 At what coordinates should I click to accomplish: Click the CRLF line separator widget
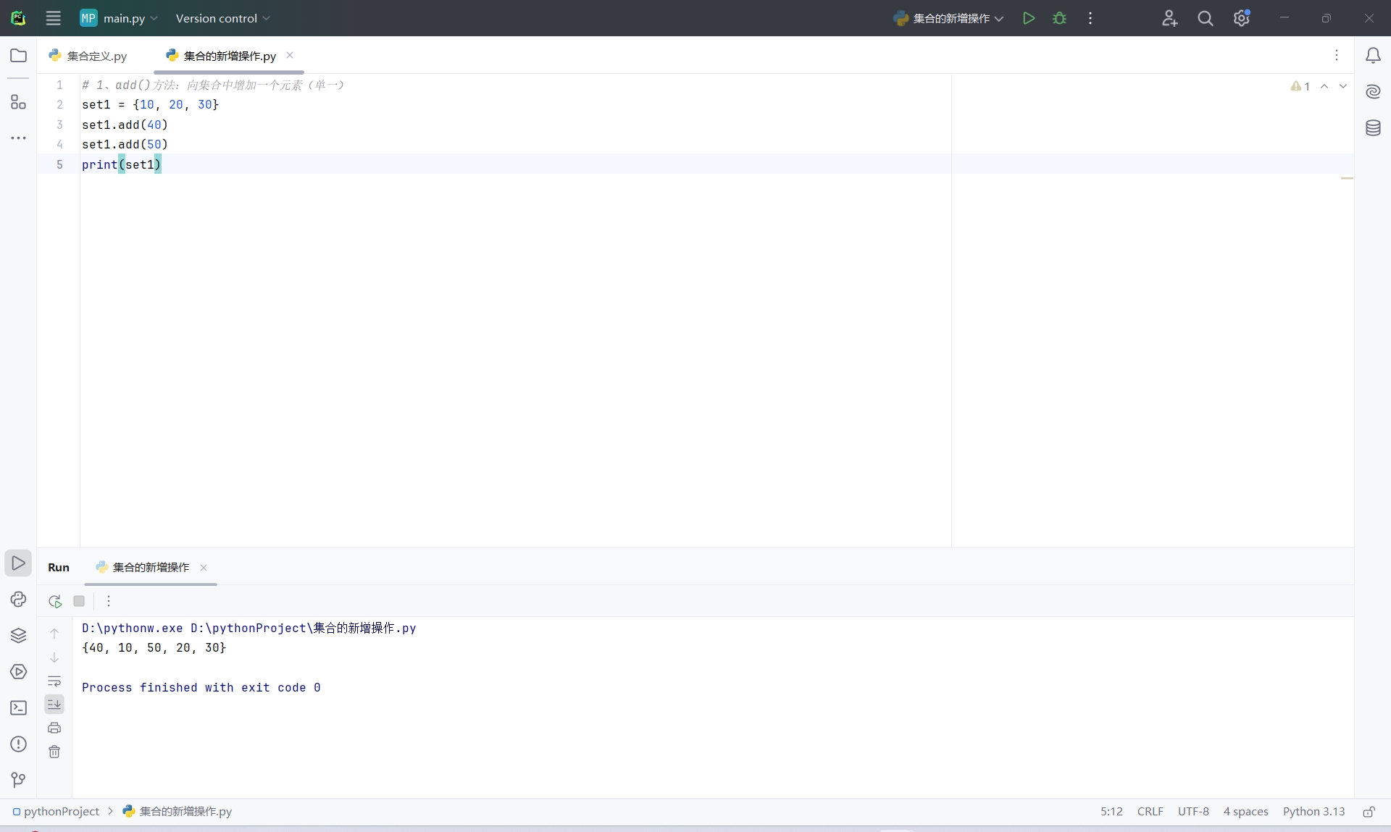(1150, 812)
